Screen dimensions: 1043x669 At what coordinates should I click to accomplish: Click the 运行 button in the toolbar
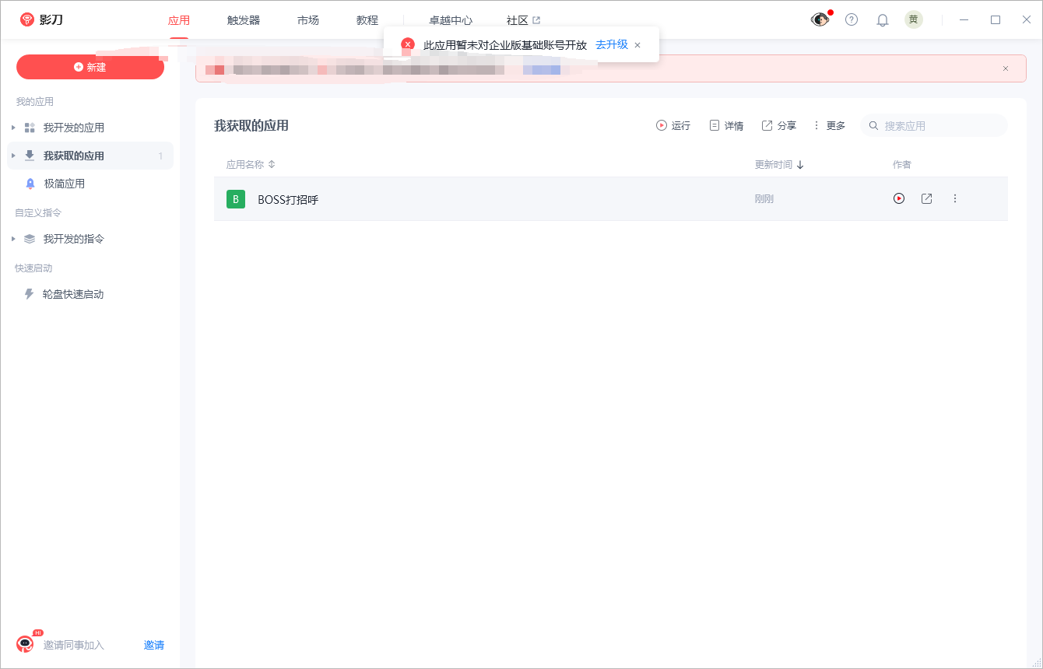(x=673, y=125)
